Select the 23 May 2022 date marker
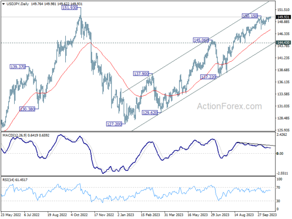This screenshot has height=219, width=292. [11, 215]
